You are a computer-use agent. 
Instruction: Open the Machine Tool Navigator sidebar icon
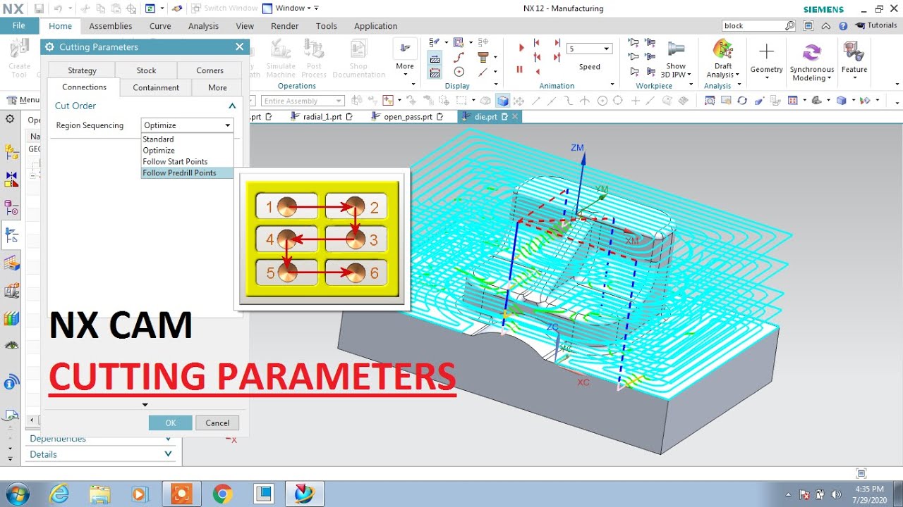click(11, 263)
